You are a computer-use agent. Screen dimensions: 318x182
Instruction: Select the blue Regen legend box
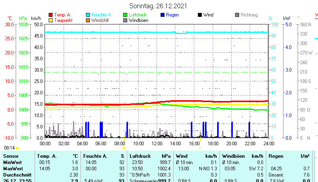coord(163,15)
